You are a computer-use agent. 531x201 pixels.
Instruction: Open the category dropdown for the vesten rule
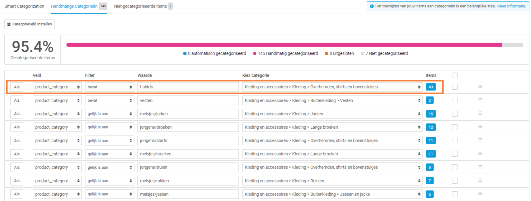point(332,100)
